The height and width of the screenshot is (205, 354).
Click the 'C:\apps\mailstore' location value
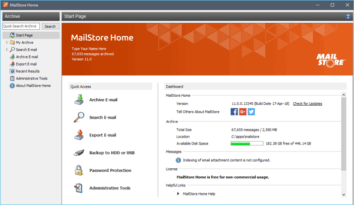(245, 136)
